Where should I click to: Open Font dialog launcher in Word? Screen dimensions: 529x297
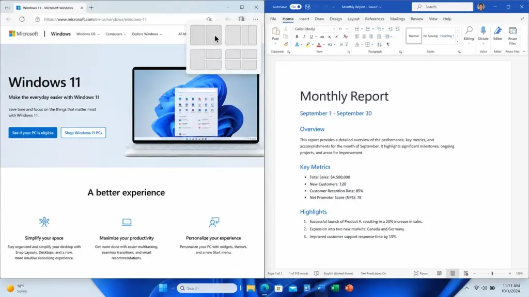tap(349, 52)
